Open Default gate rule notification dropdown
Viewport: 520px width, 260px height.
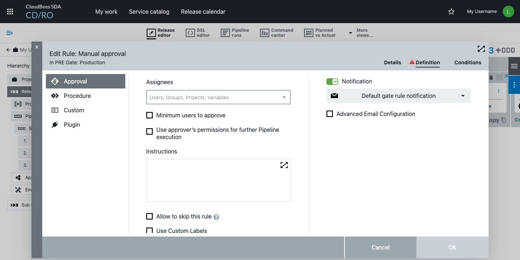398,96
